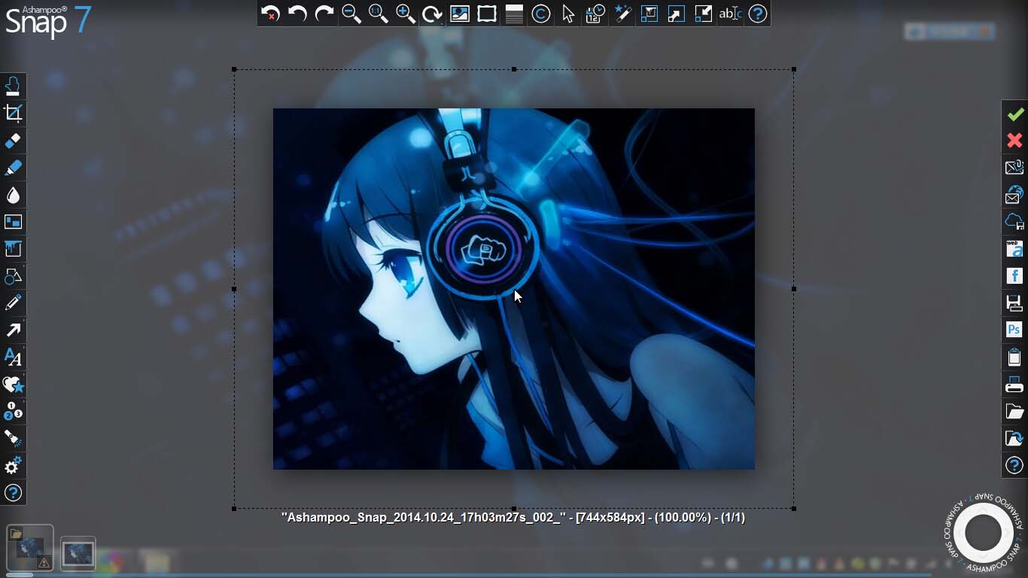This screenshot has height=578, width=1028.
Task: Open the text recognition ab| tool
Action: [731, 14]
